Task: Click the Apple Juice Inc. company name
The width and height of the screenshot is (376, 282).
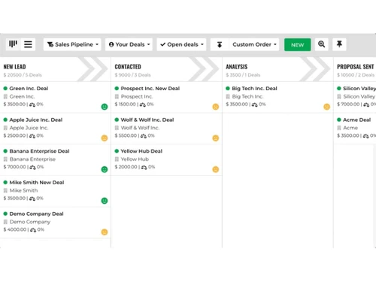Action: click(29, 128)
